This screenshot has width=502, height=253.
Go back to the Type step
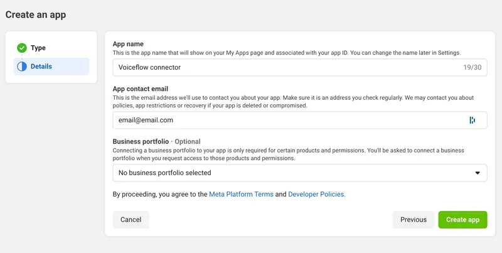[38, 48]
